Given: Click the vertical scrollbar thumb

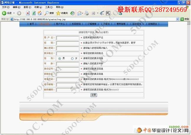Looking at the screenshot, I should 189,23.
